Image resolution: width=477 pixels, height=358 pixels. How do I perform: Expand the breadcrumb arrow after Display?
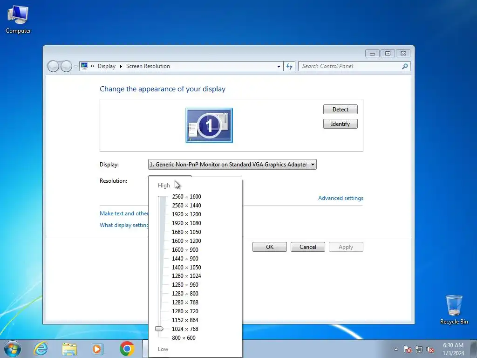(121, 66)
